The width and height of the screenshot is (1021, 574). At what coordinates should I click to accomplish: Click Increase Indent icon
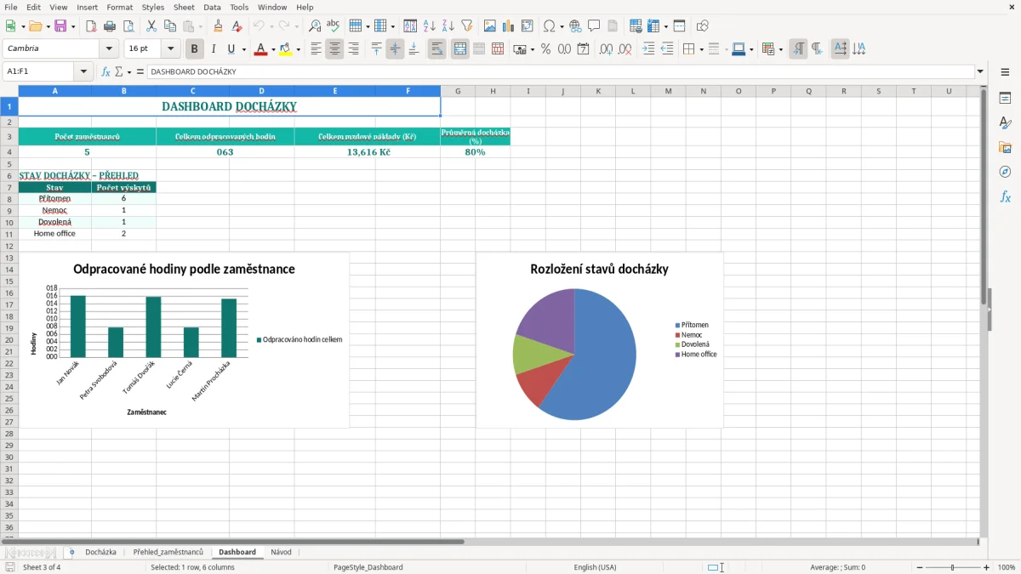pyautogui.click(x=649, y=49)
